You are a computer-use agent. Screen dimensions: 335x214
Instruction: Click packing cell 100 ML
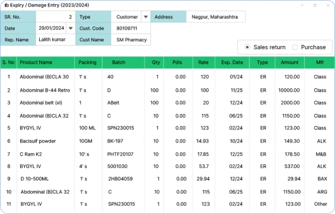click(87, 128)
